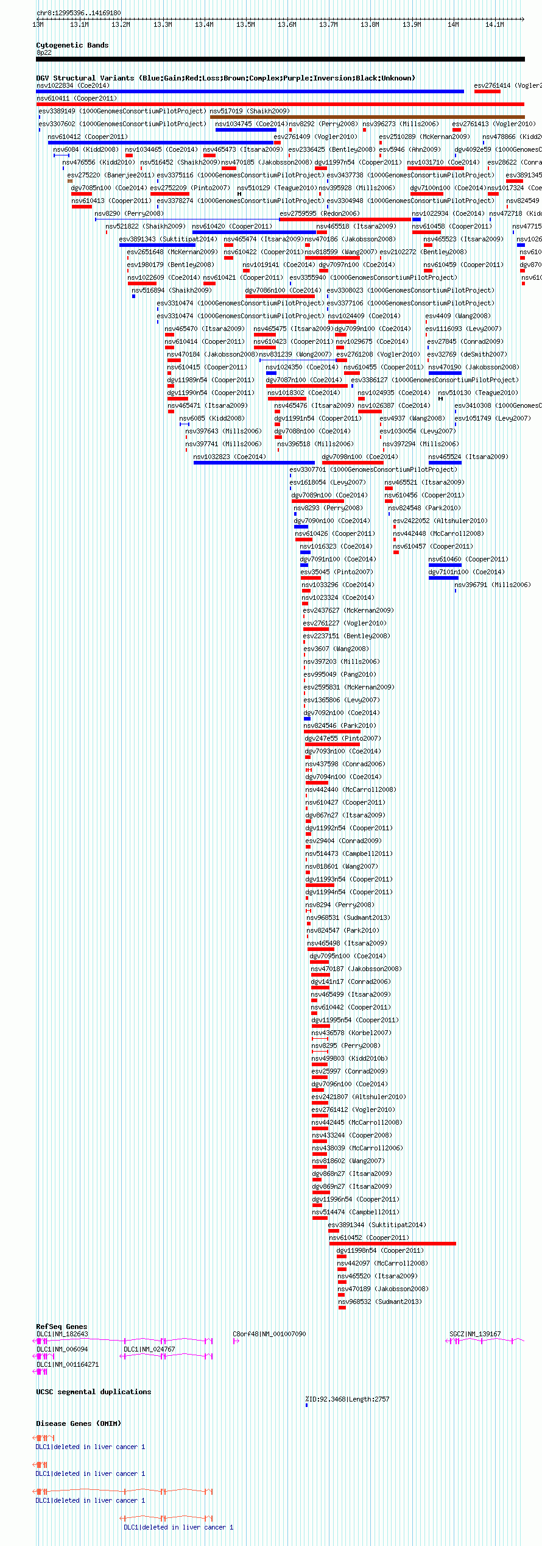The image size is (542, 1546).
Task: Click the 14M ruler tick label
Action: [x=453, y=25]
